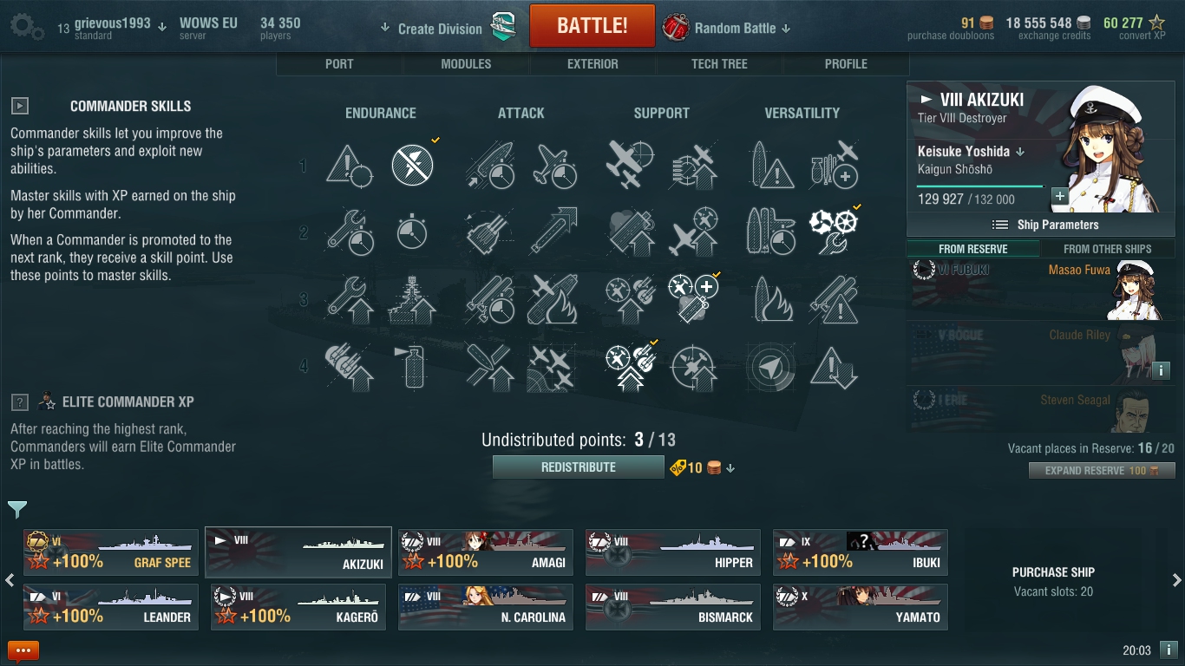This screenshot has height=666, width=1185.
Task: Open the orange chat bubble icon
Action: click(23, 650)
